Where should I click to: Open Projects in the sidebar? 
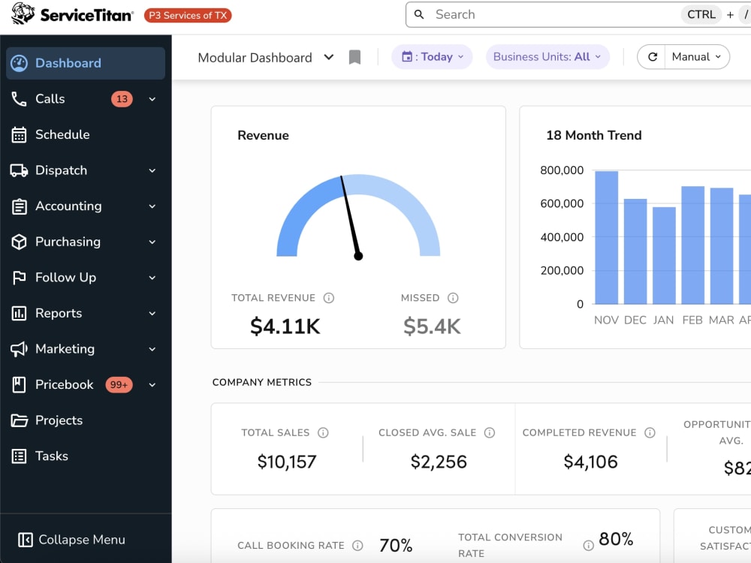pyautogui.click(x=86, y=420)
